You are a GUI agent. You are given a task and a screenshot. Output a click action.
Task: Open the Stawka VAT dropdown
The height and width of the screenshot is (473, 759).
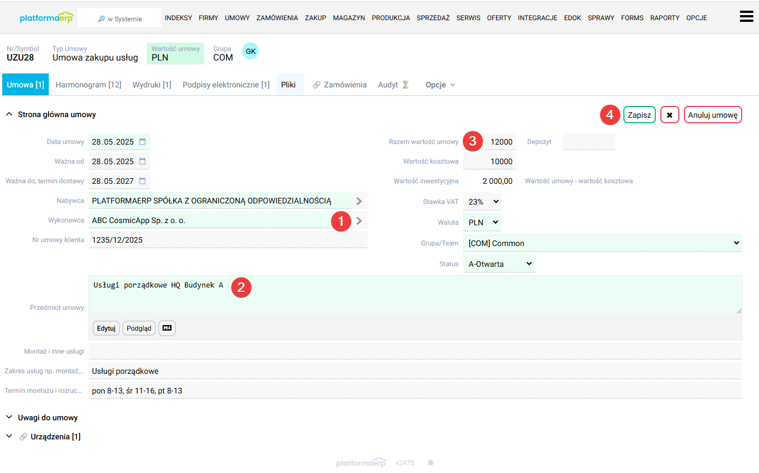click(x=482, y=201)
